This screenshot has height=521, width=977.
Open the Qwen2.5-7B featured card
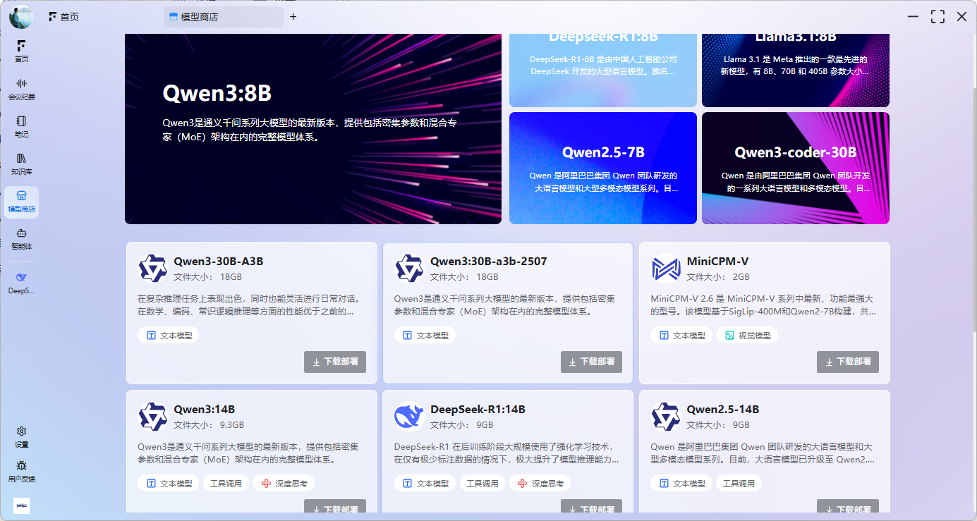602,168
